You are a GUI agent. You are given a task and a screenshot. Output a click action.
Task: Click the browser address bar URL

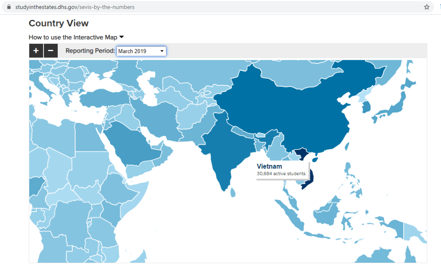tap(75, 7)
